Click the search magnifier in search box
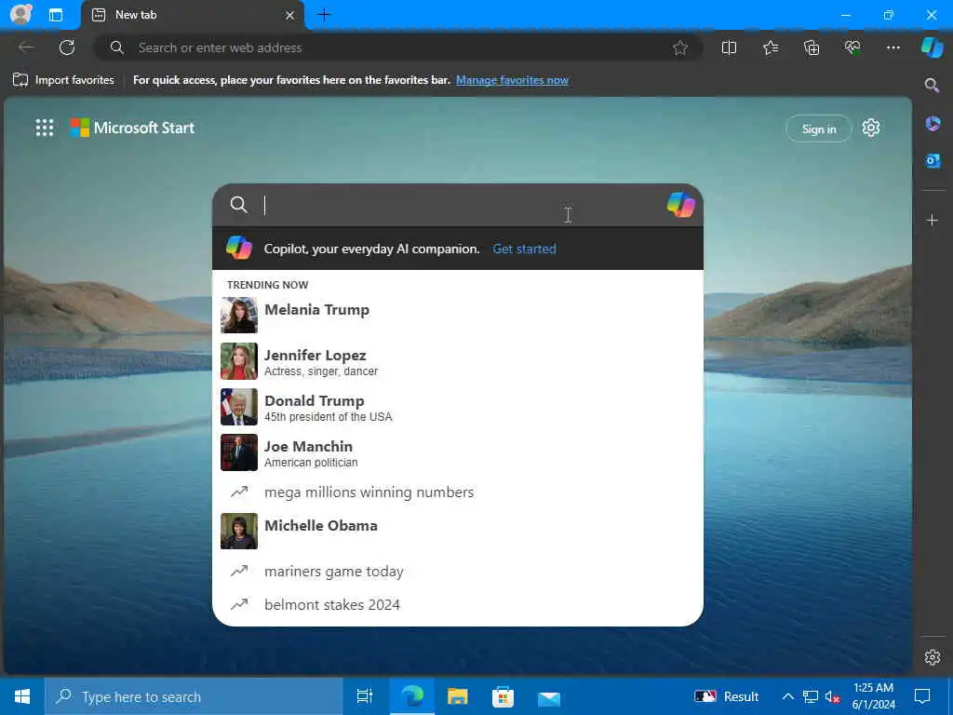 click(x=239, y=205)
